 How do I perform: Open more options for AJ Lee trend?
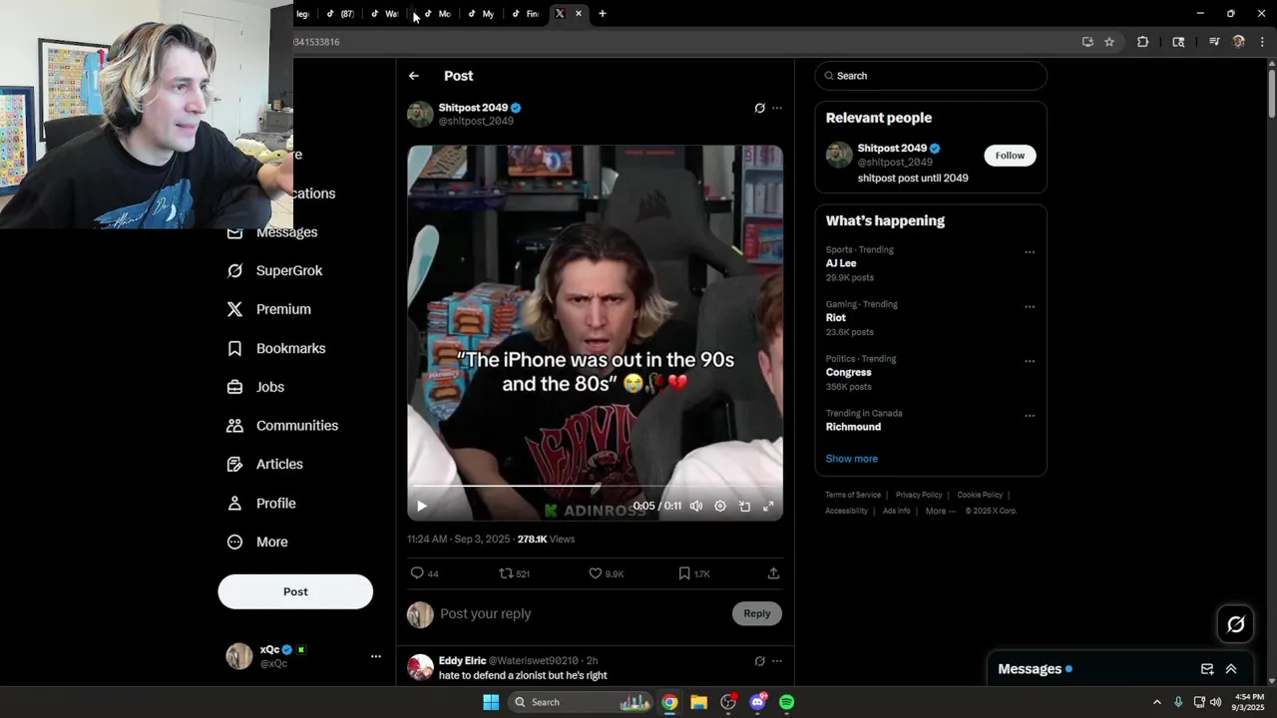[x=1030, y=252]
